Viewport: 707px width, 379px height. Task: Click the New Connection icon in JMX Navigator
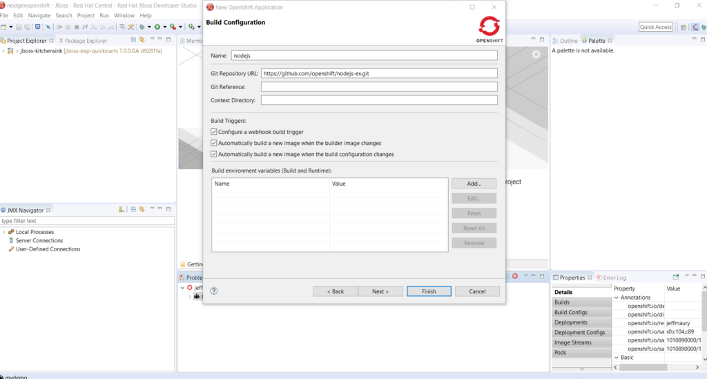click(x=122, y=209)
